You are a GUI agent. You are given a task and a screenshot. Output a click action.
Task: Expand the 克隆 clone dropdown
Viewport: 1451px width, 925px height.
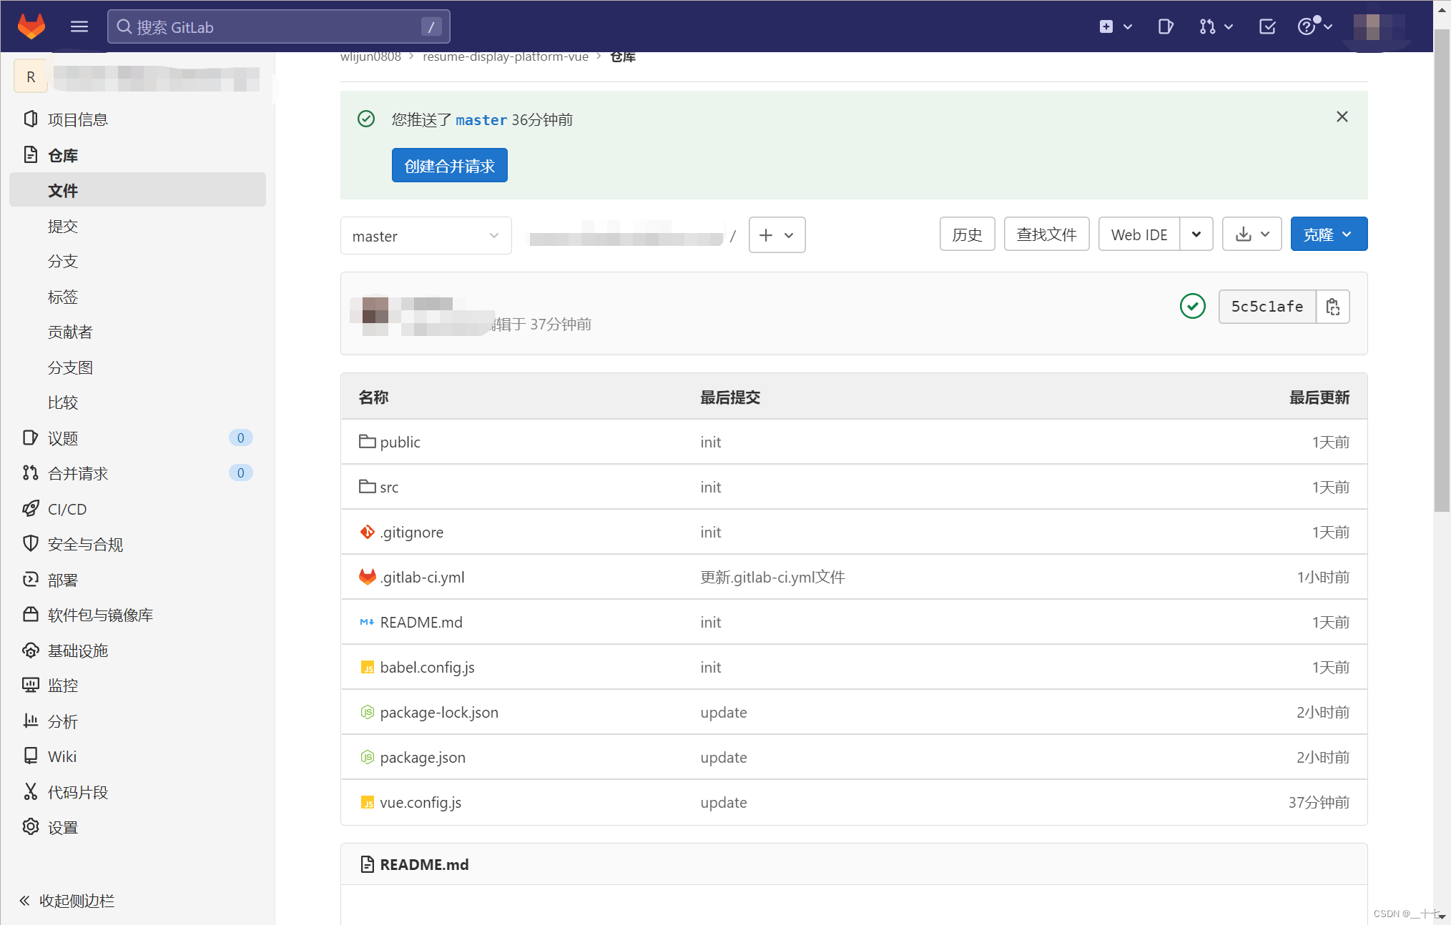1328,234
